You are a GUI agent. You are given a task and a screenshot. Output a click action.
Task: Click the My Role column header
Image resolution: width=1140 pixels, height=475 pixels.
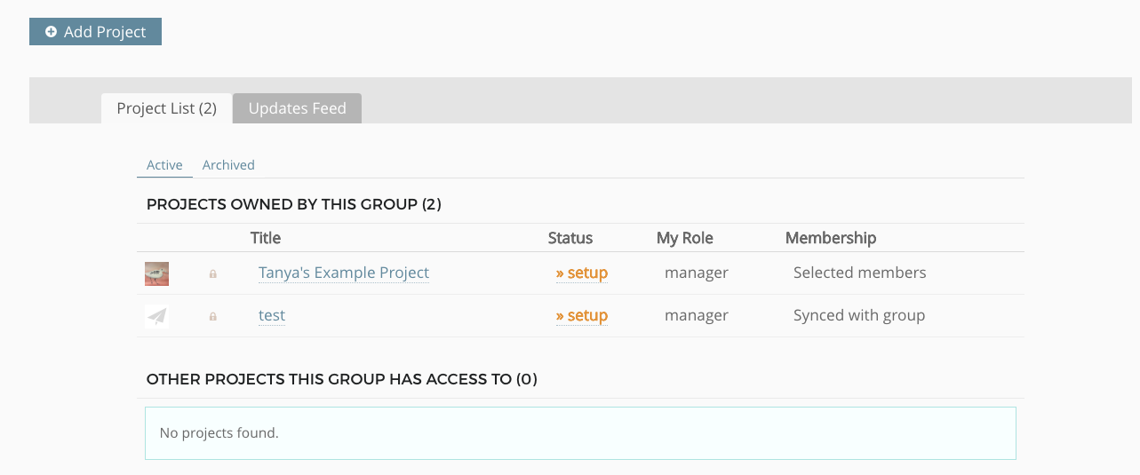[685, 238]
